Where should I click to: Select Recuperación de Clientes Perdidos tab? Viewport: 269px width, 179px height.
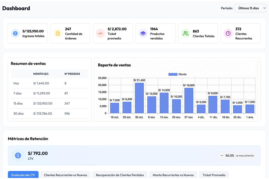120,175
